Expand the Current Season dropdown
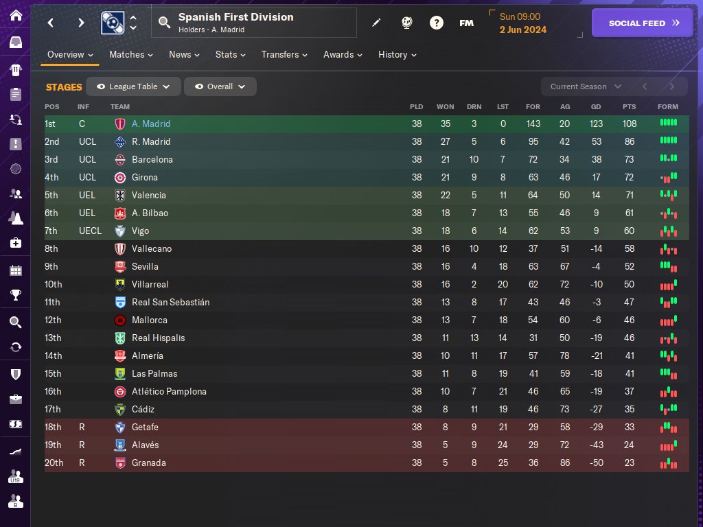The width and height of the screenshot is (703, 527). pos(586,86)
